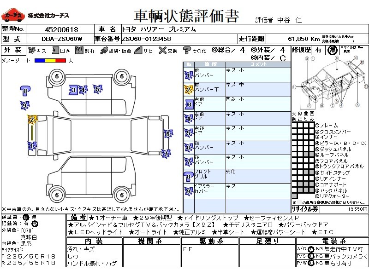Select A/C NG option
Image resolution: width=369 pixels, height=276 pixels.
click(x=319, y=249)
